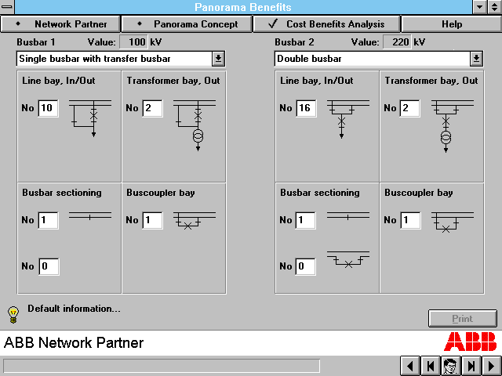Edit Busbar 2 Busbar sectioning No field with 1
This screenshot has width=502, height=376.
(305, 220)
